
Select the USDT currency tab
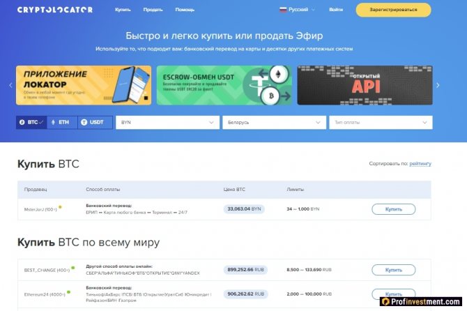click(x=95, y=122)
